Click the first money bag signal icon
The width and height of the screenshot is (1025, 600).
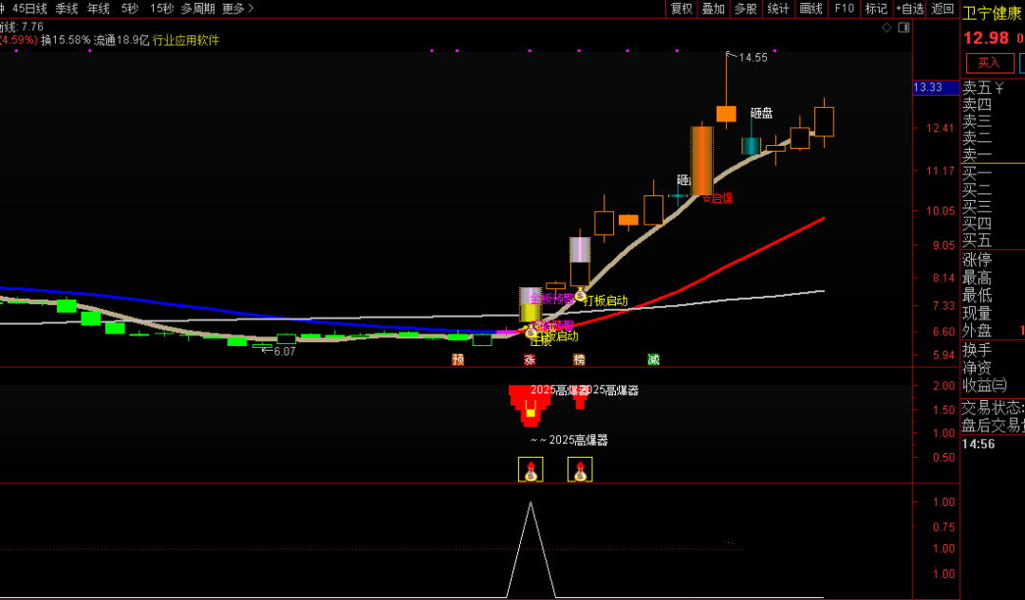tap(530, 469)
